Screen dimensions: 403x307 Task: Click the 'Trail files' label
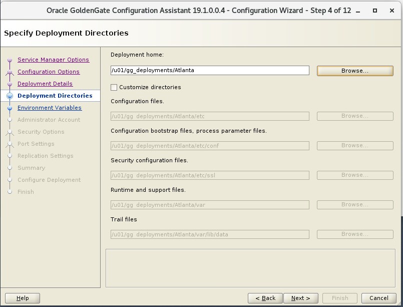pyautogui.click(x=124, y=219)
